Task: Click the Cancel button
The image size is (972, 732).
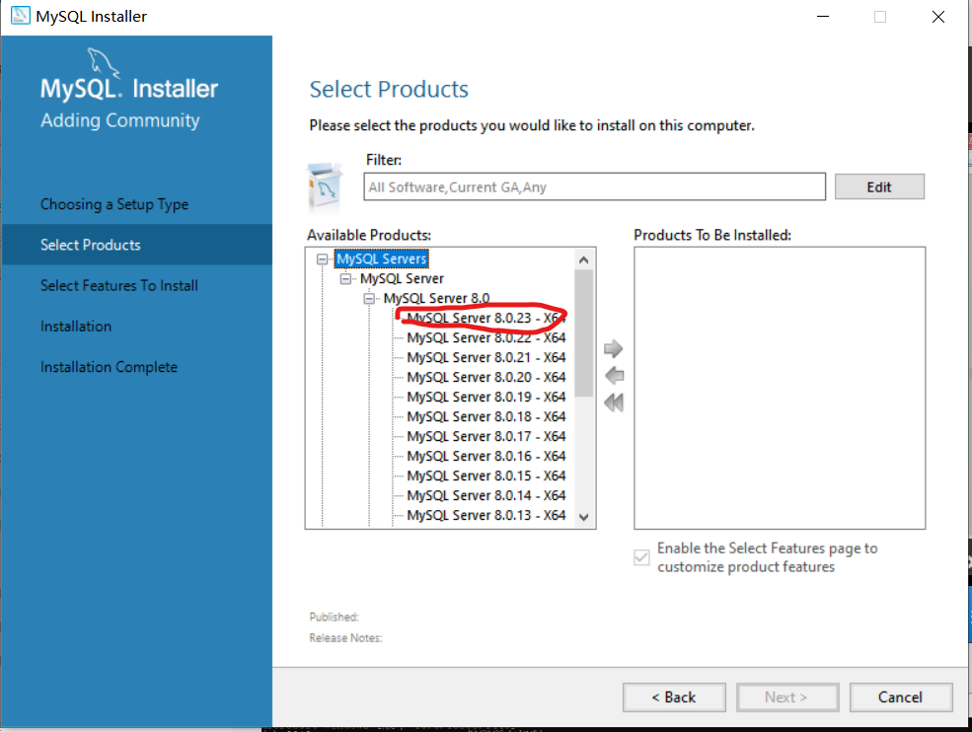Action: 900,697
